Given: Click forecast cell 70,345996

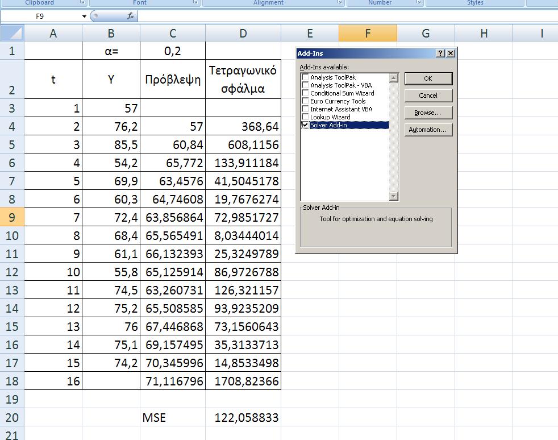Looking at the screenshot, I should [173, 363].
